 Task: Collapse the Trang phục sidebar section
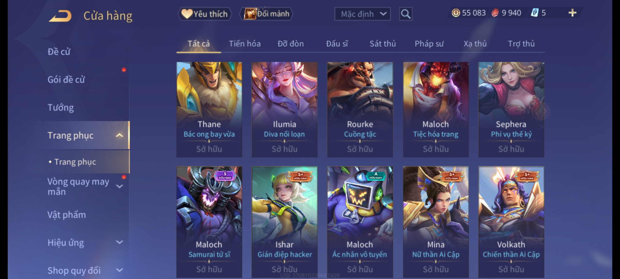tap(119, 135)
